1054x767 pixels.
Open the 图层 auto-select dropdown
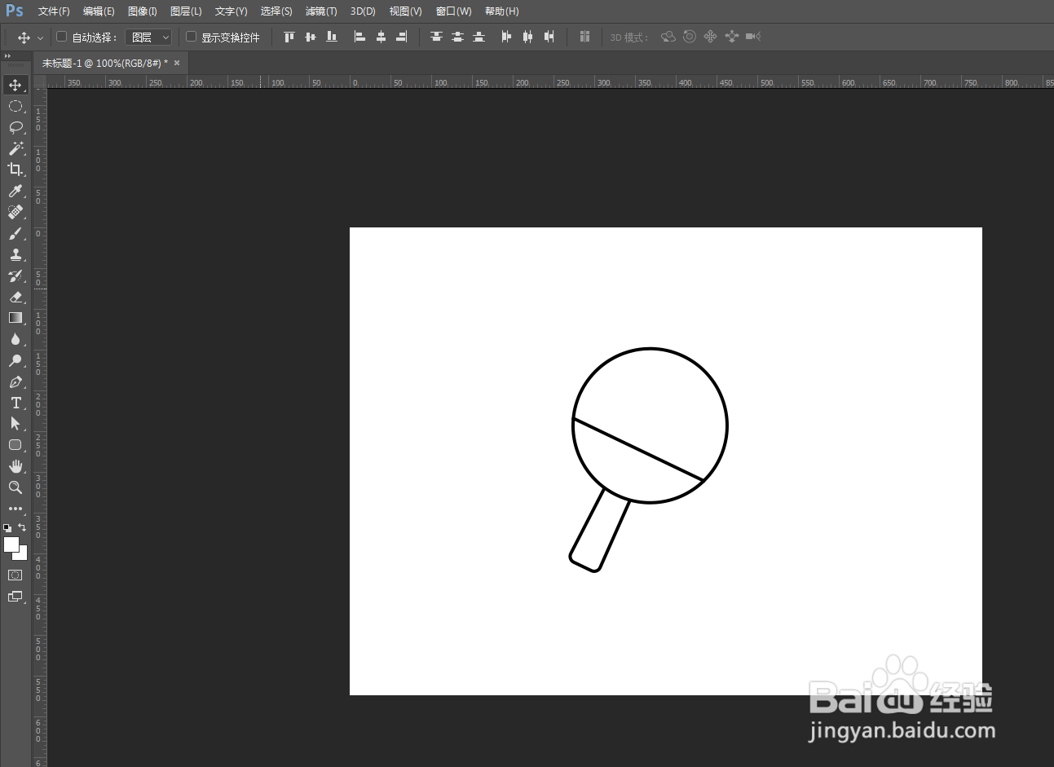(x=148, y=37)
